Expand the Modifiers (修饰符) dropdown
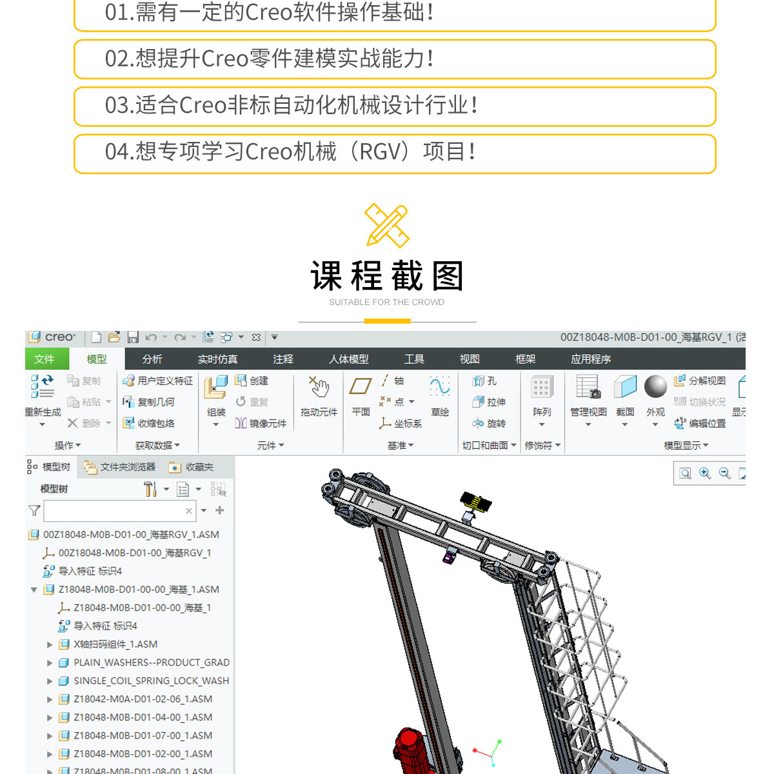 [542, 445]
